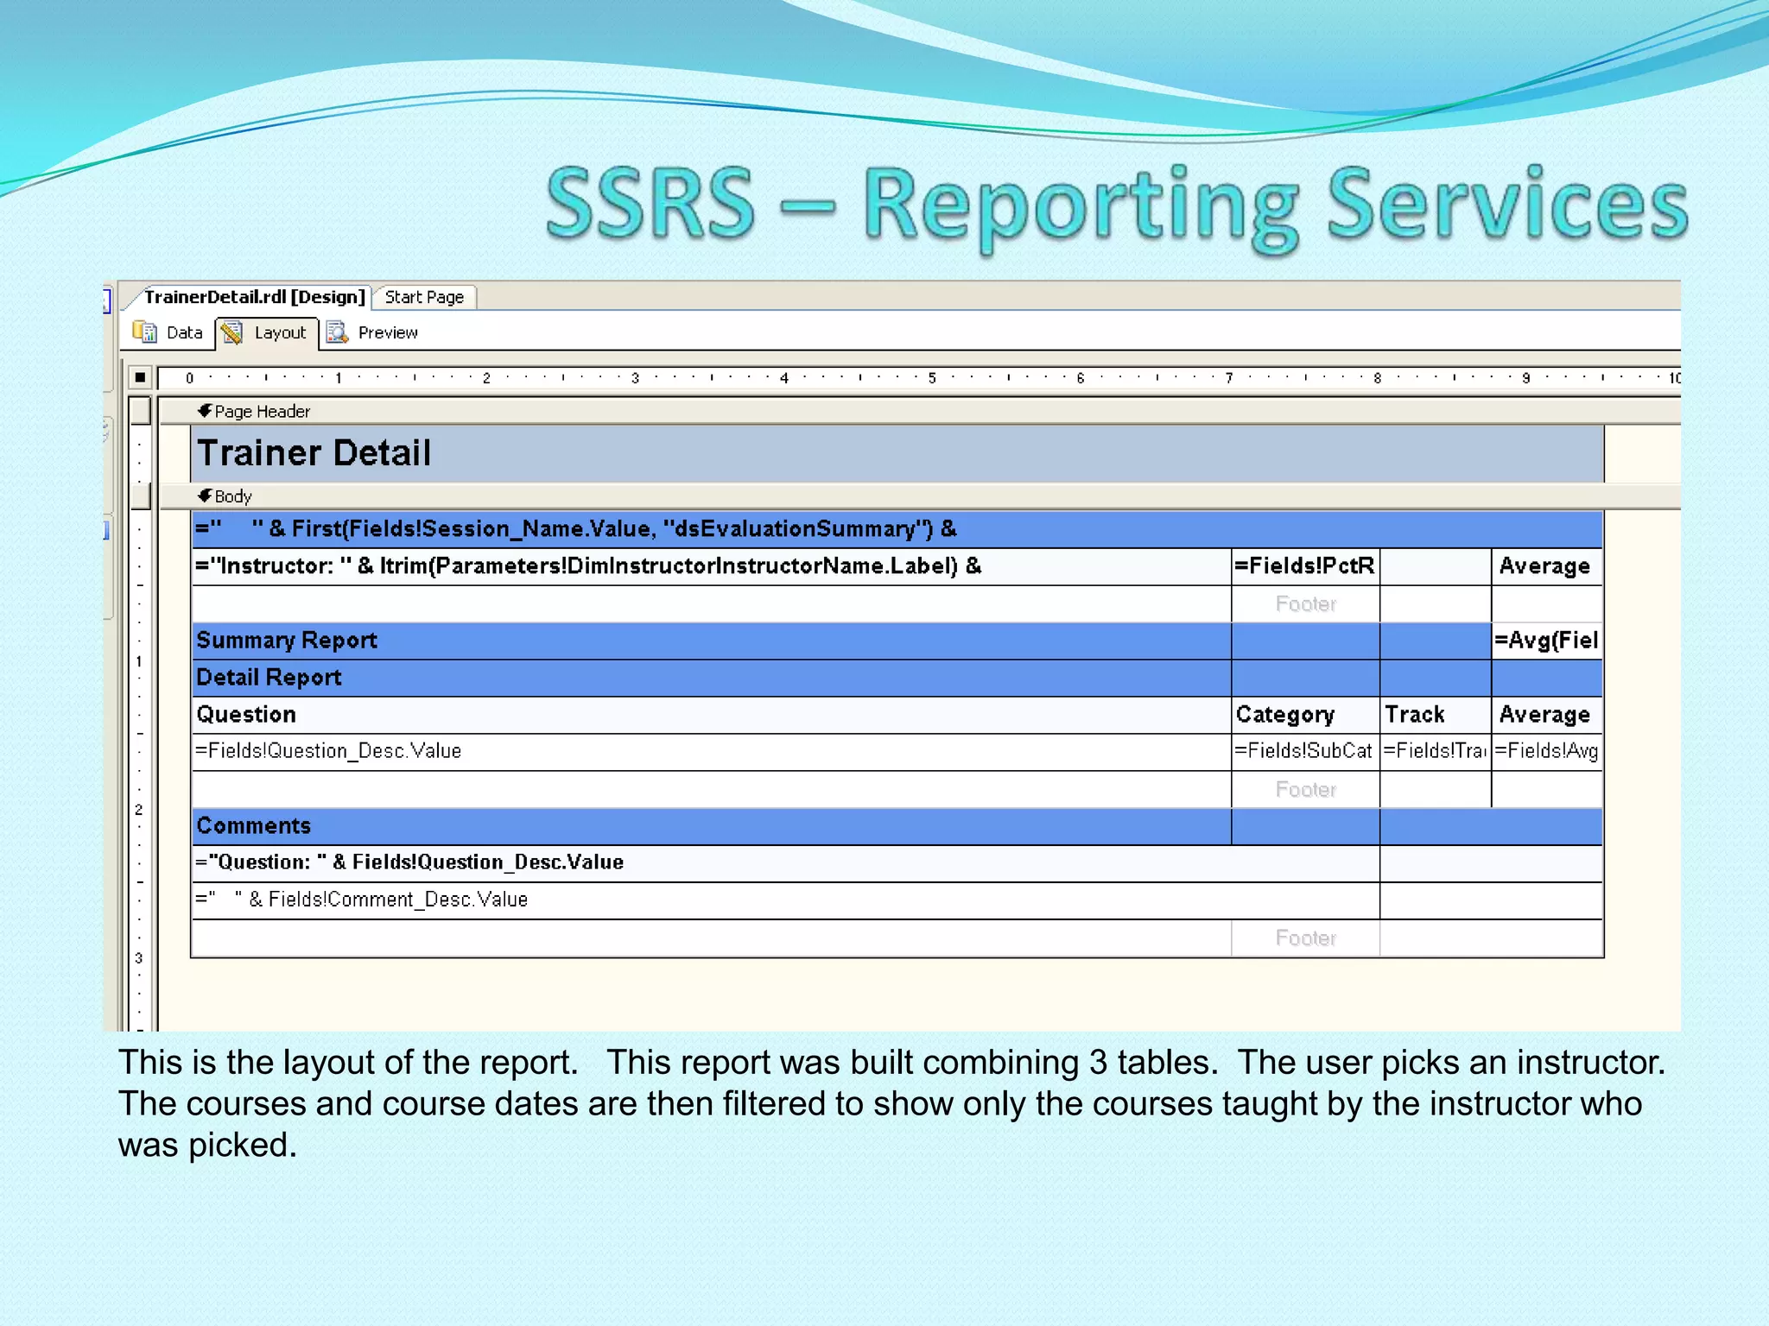Select the =Avg(Fiel expression cell

click(x=1546, y=641)
